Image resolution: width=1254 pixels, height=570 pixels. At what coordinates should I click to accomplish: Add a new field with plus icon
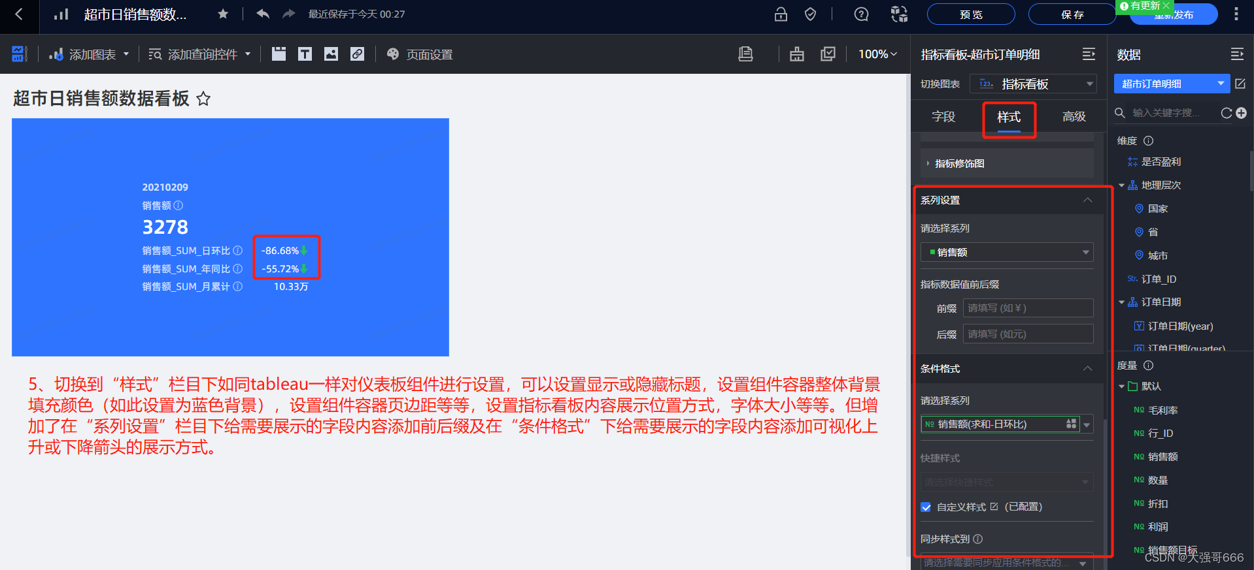(x=1242, y=113)
